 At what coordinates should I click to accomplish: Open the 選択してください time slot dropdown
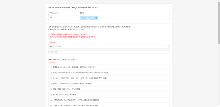point(109,46)
